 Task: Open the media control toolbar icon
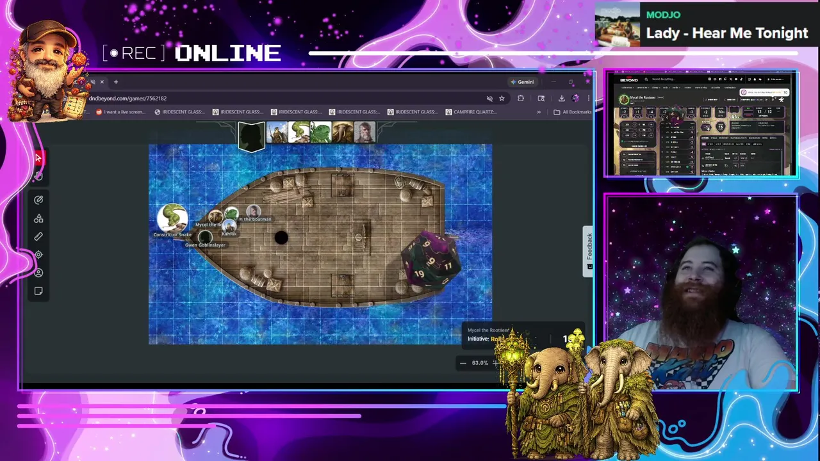coord(541,99)
